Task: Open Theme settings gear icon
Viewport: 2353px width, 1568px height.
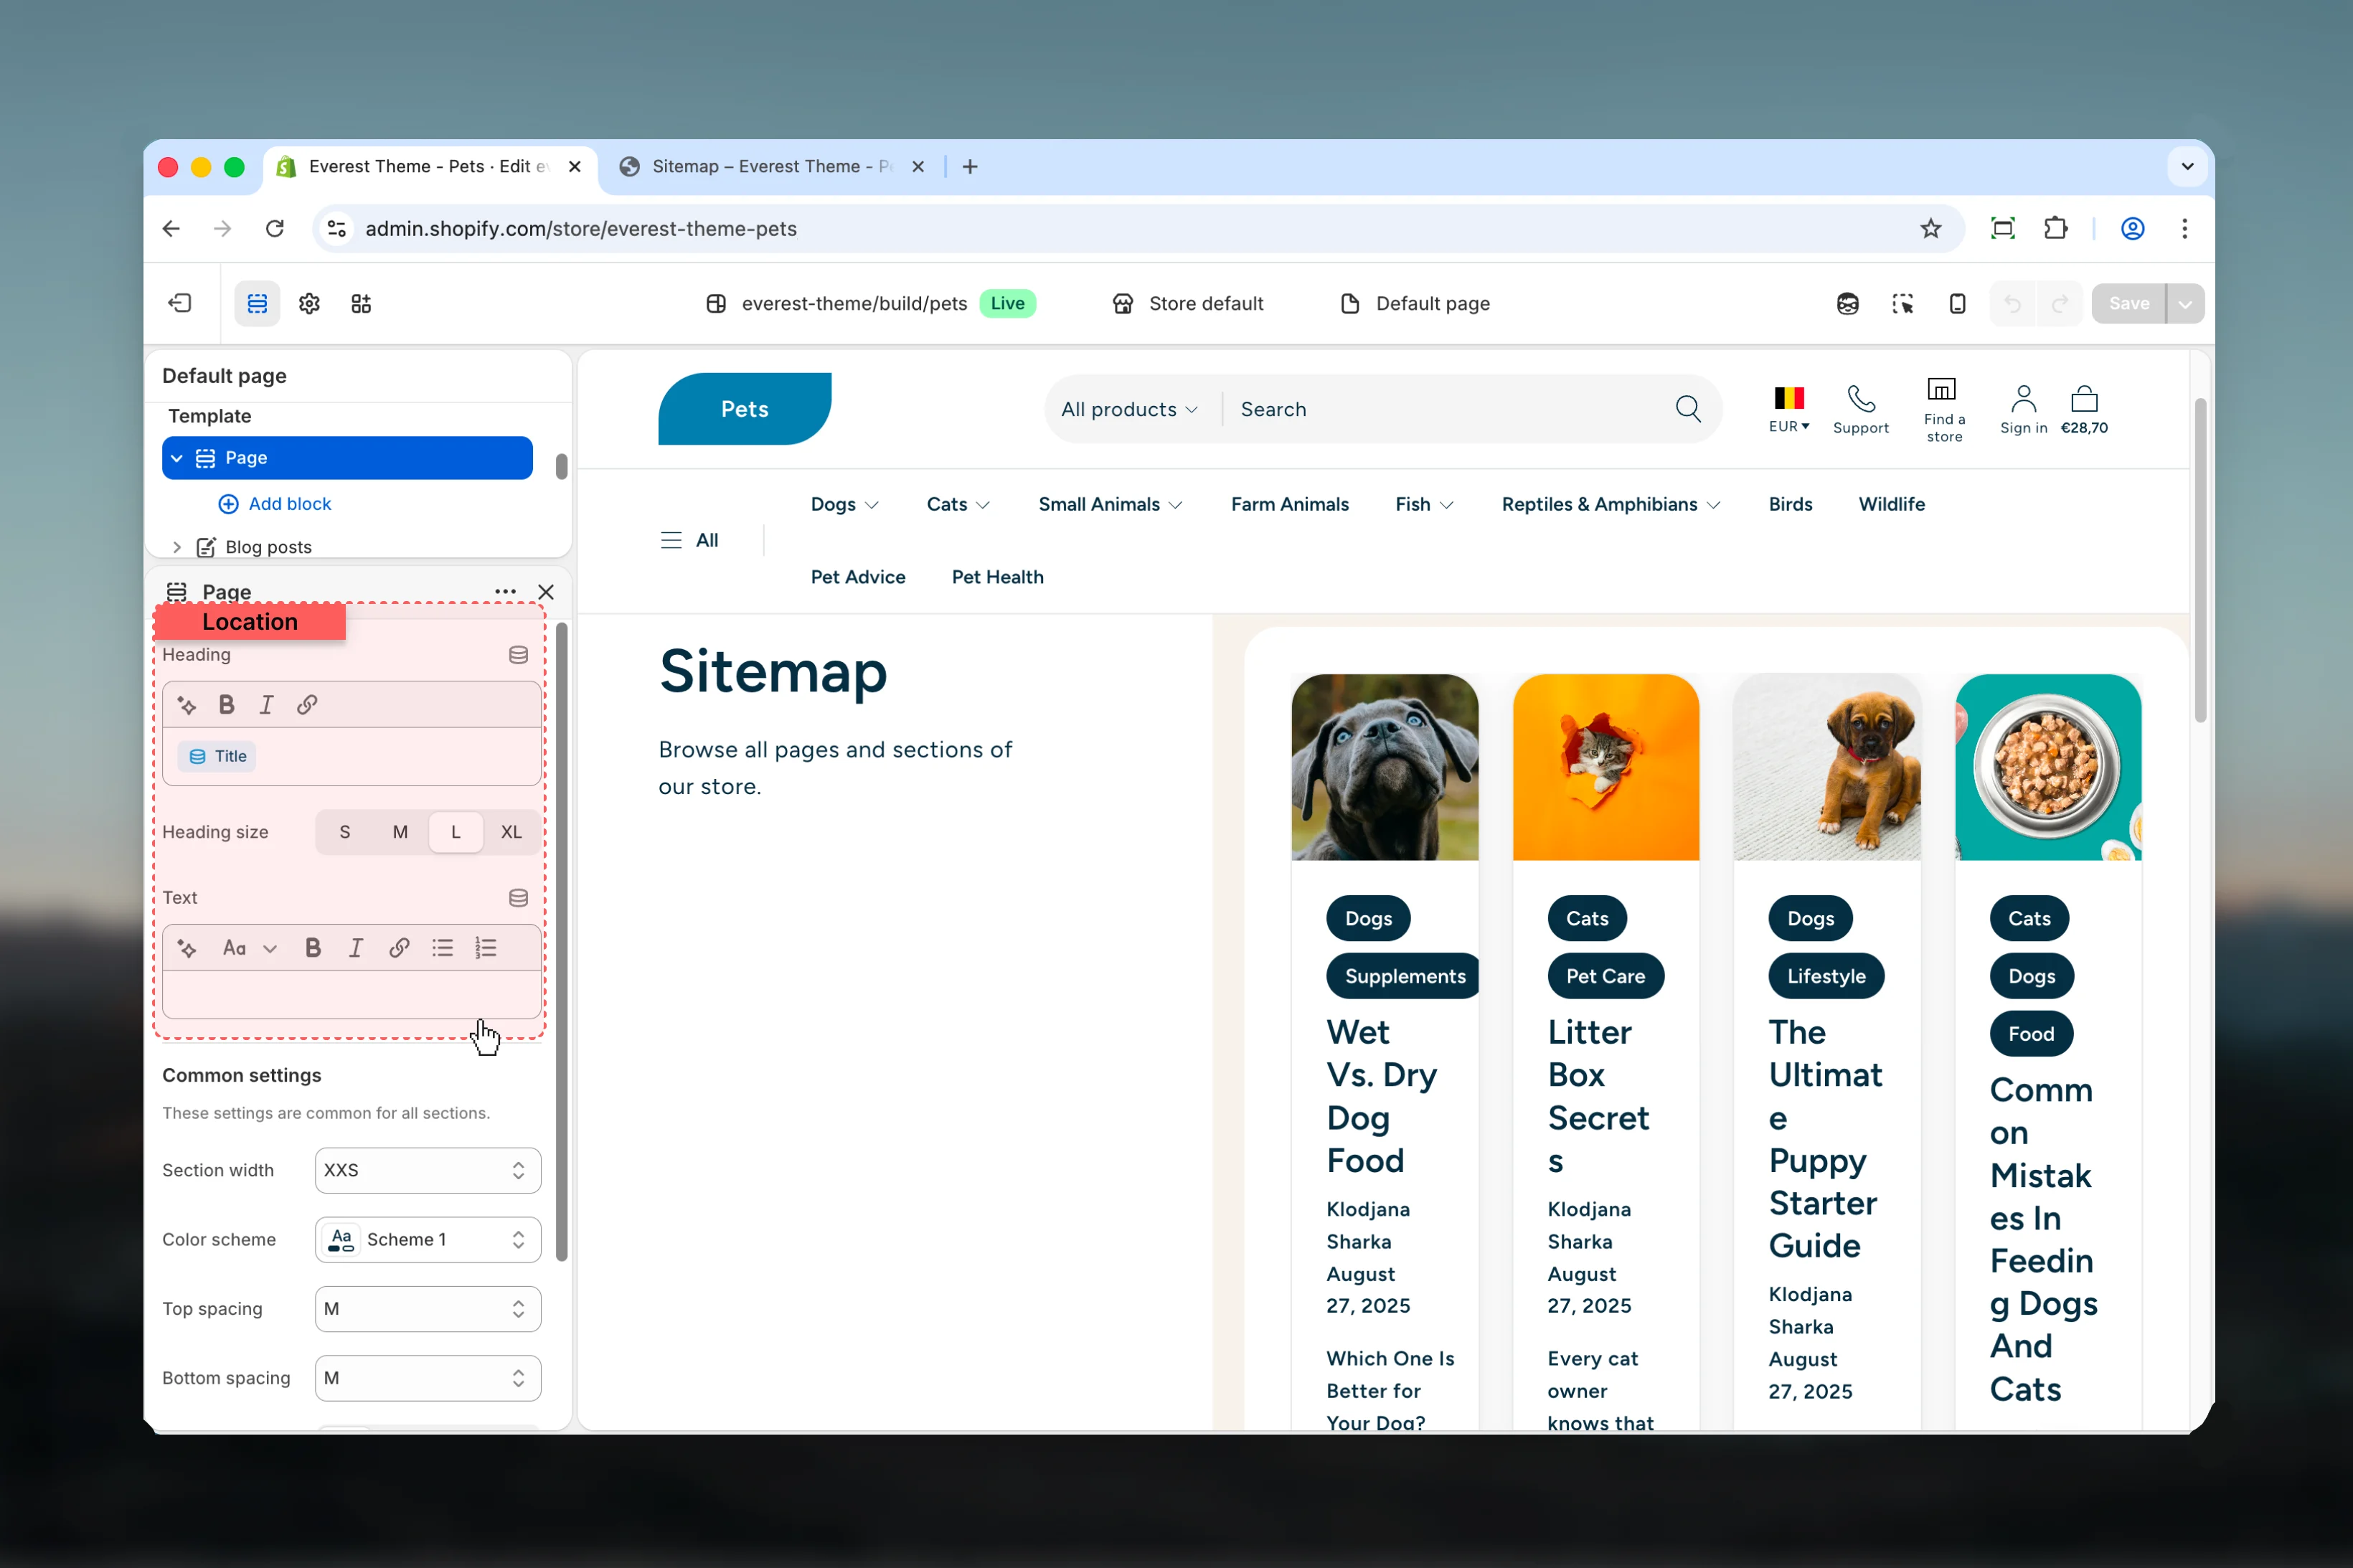Action: 309,303
